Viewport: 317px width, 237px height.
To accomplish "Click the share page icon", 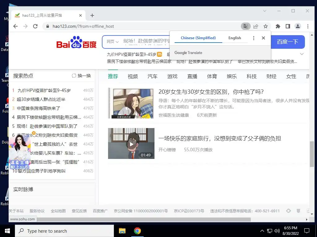I will (256, 26).
